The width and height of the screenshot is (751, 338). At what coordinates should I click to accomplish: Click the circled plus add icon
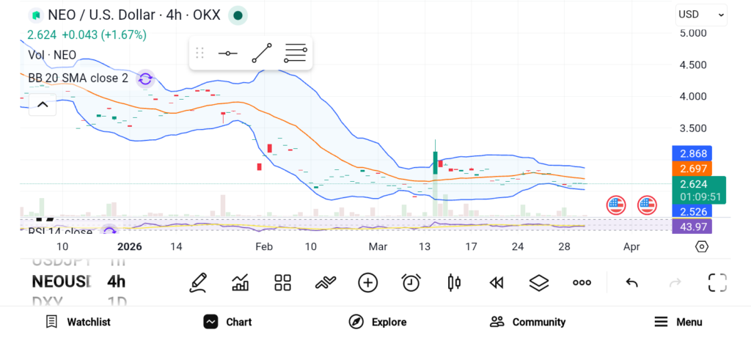[368, 282]
